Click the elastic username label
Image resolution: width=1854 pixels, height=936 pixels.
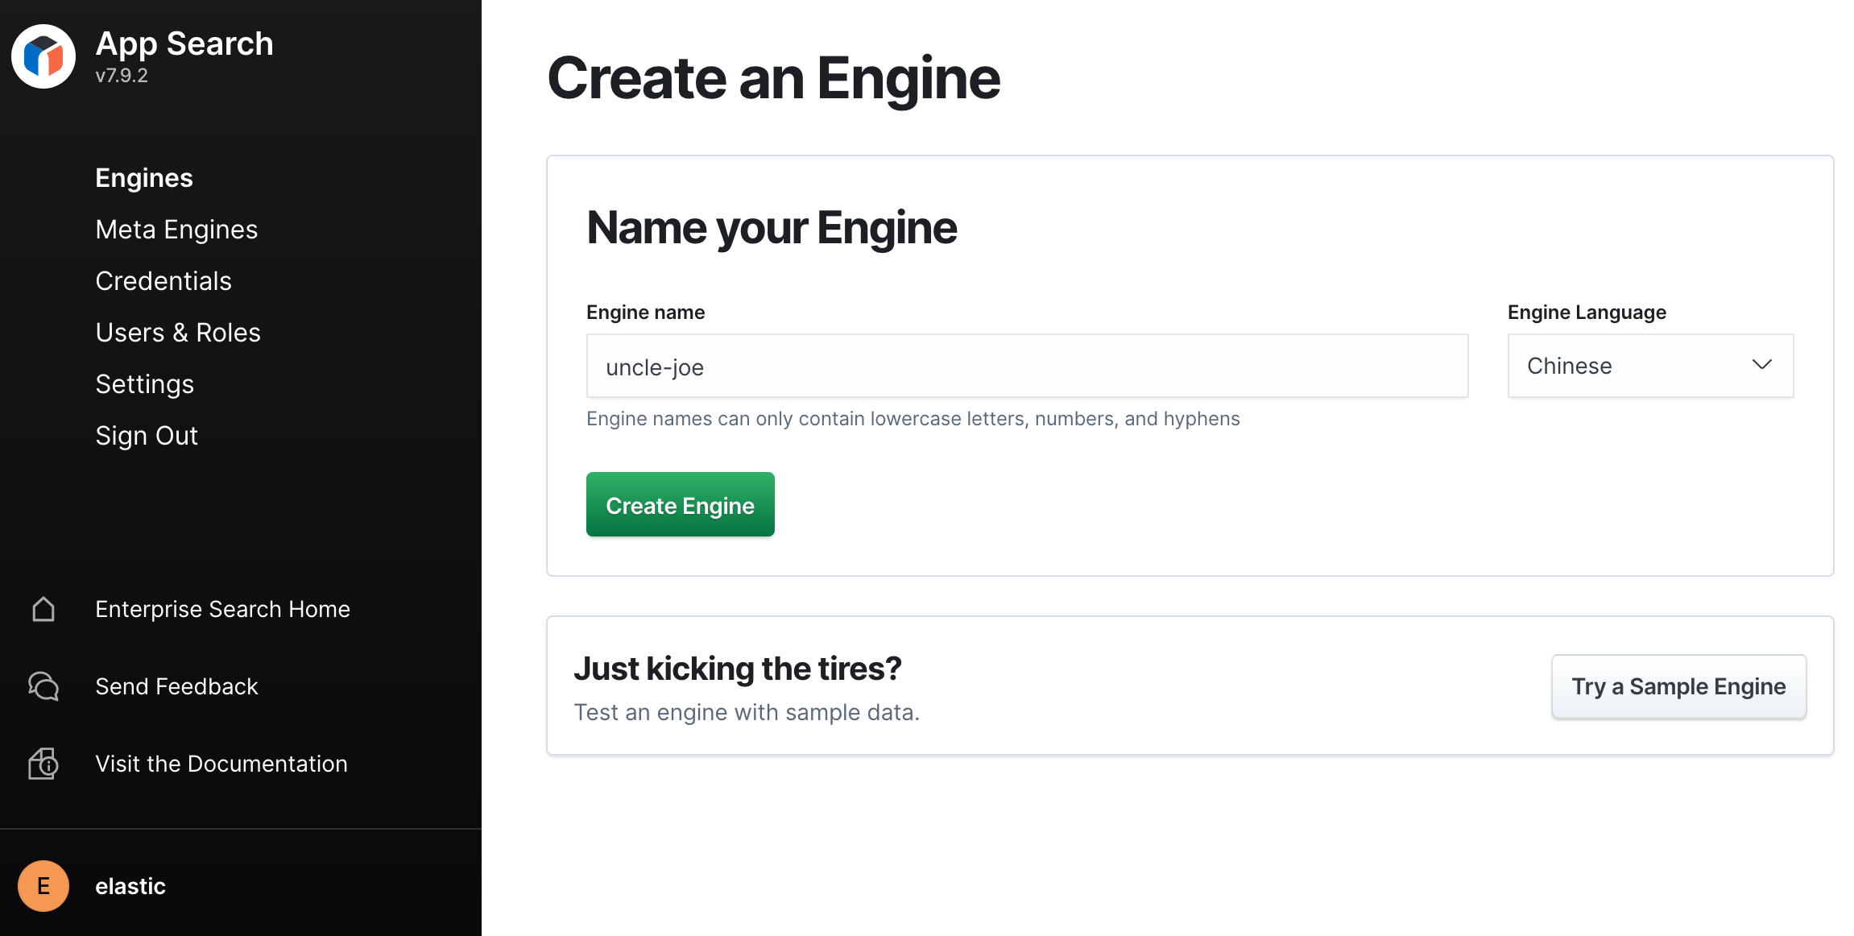tap(130, 886)
